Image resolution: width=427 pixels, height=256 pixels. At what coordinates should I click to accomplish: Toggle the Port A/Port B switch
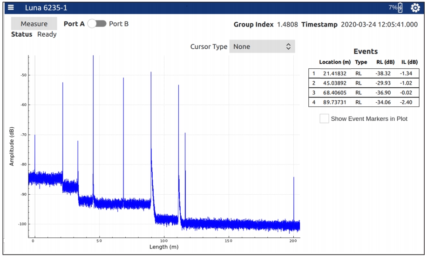(97, 24)
